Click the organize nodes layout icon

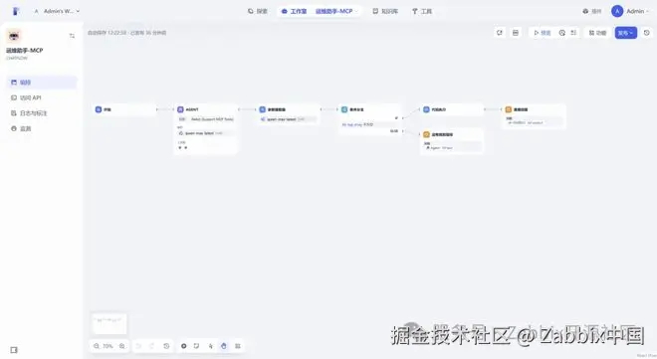(238, 346)
